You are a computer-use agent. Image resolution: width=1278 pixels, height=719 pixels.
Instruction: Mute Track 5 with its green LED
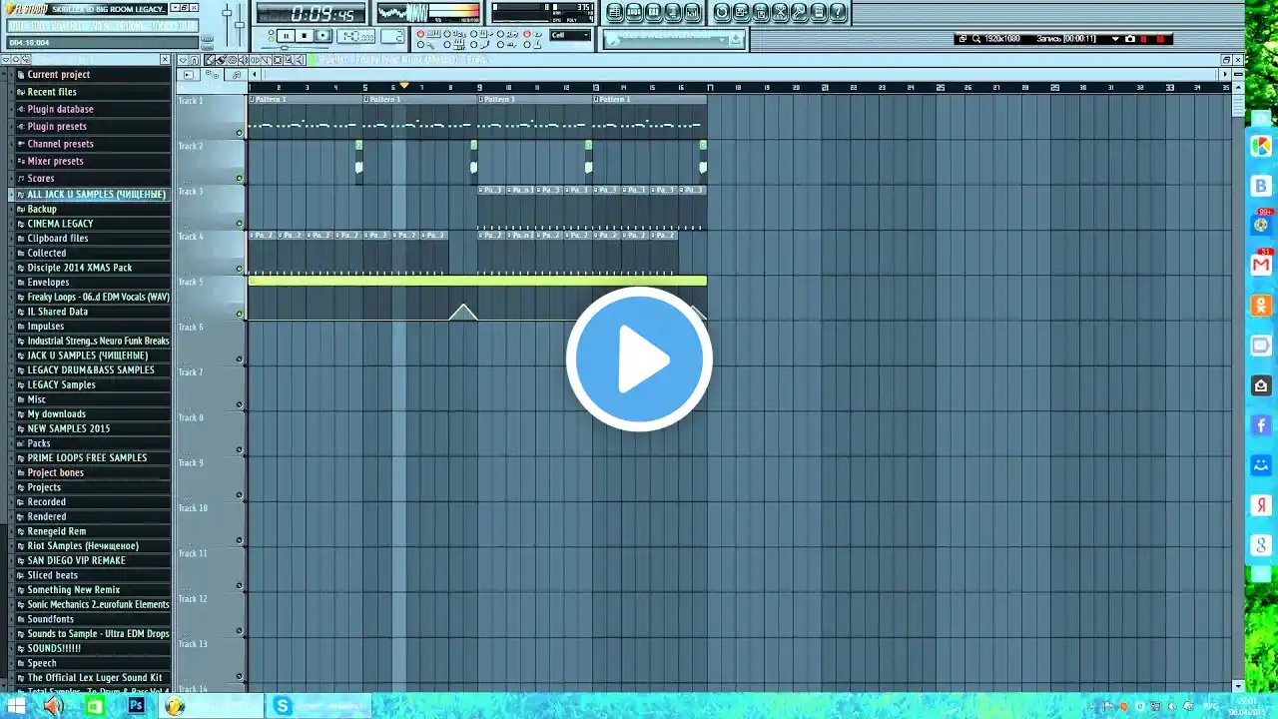click(x=240, y=314)
